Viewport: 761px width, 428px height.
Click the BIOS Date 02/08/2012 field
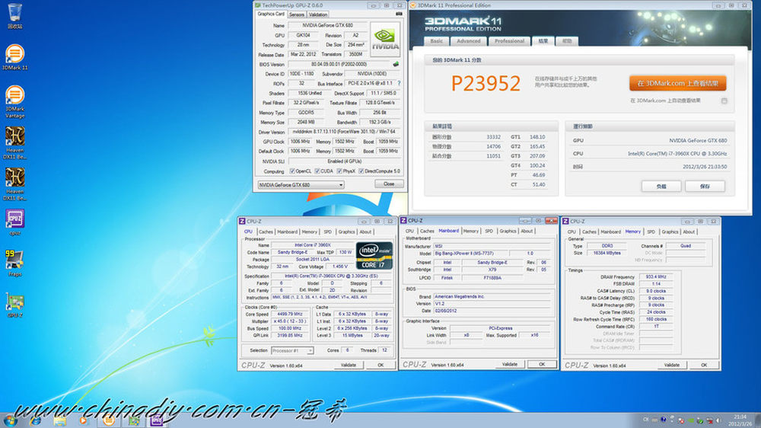[493, 311]
